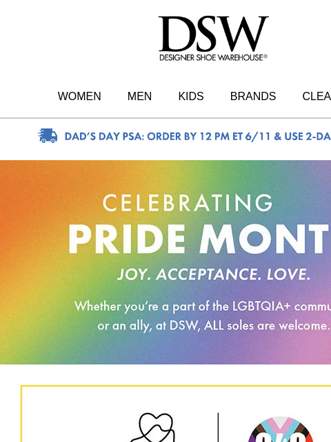
Task: Go to the BRANDS navigation item
Action: pos(253,96)
